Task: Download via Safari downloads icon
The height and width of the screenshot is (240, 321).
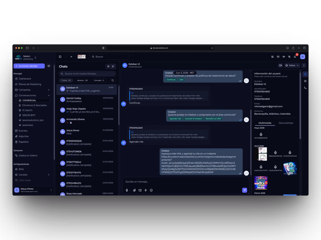Action: pos(288,48)
